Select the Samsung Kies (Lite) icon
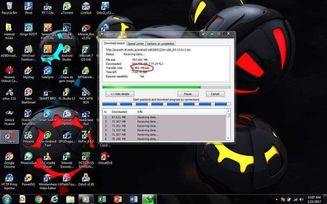The image size is (327, 204). coord(48,31)
